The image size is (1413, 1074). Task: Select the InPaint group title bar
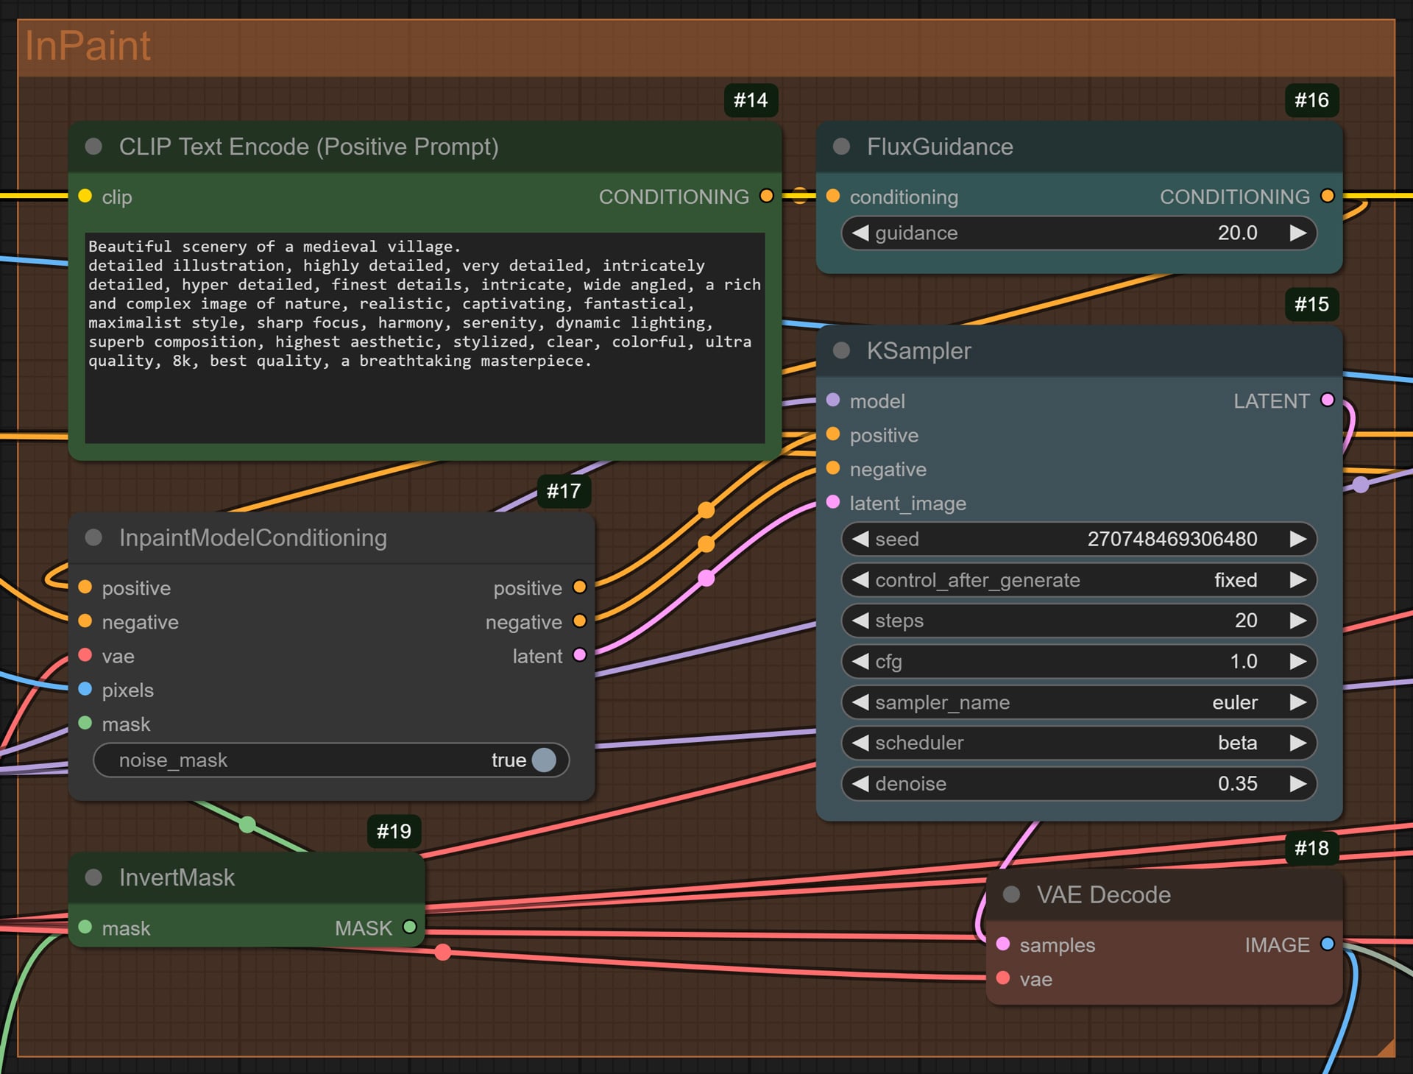coord(706,47)
